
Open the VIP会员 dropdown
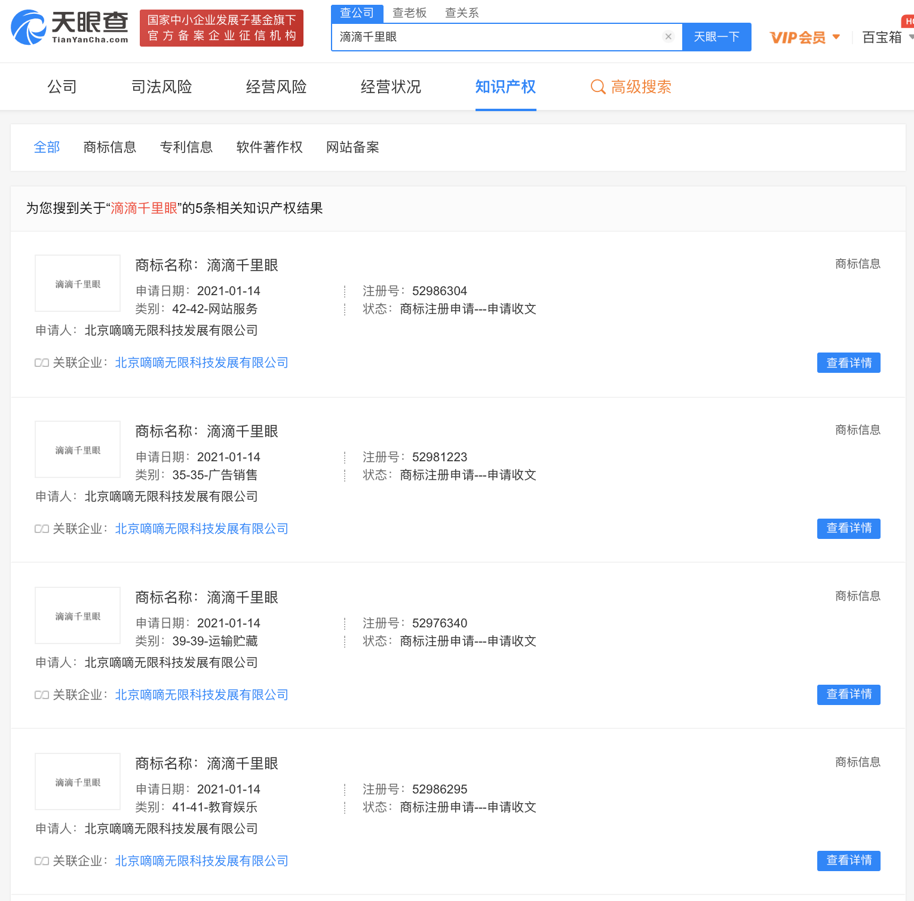click(x=805, y=37)
